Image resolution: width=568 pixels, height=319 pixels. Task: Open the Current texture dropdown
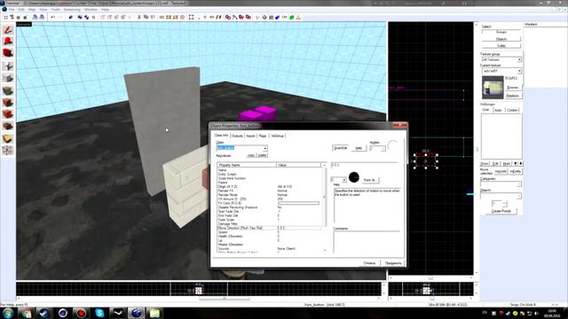point(519,71)
